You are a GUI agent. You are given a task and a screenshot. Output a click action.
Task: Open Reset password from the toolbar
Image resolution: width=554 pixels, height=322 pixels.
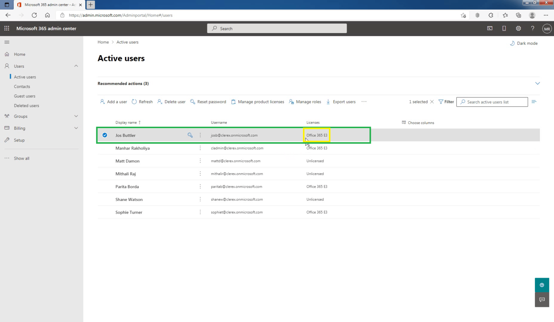(x=193, y=102)
